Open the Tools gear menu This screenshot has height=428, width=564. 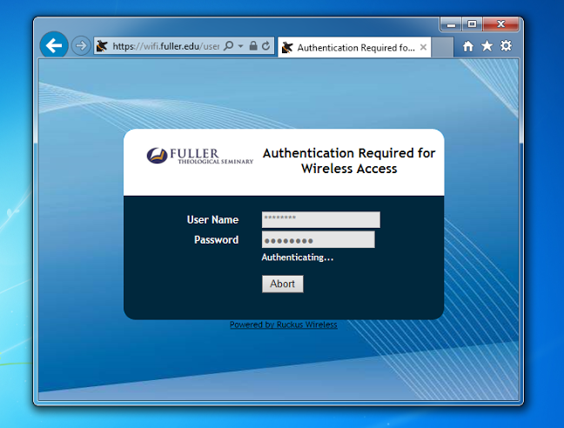tap(506, 45)
